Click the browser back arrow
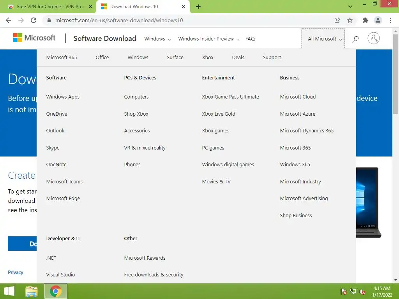Image resolution: width=399 pixels, height=299 pixels. click(9, 20)
